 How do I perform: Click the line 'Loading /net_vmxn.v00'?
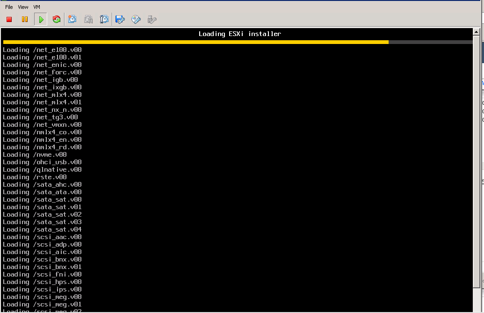(x=42, y=125)
